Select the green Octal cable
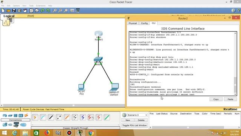This screenshot has height=136, width=241. point(107,117)
